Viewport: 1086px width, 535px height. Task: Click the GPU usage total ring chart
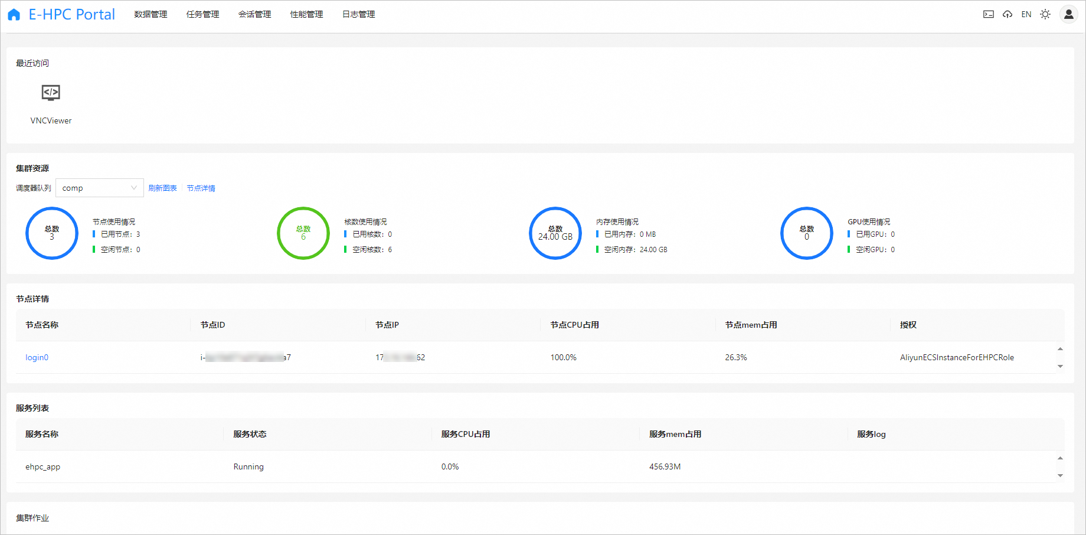point(807,233)
